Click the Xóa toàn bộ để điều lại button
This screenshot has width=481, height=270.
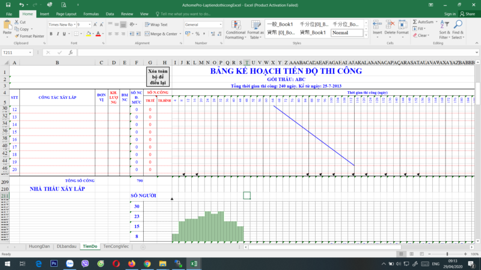158,77
